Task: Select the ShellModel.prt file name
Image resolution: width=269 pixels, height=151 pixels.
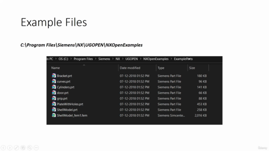Action: 67,110
